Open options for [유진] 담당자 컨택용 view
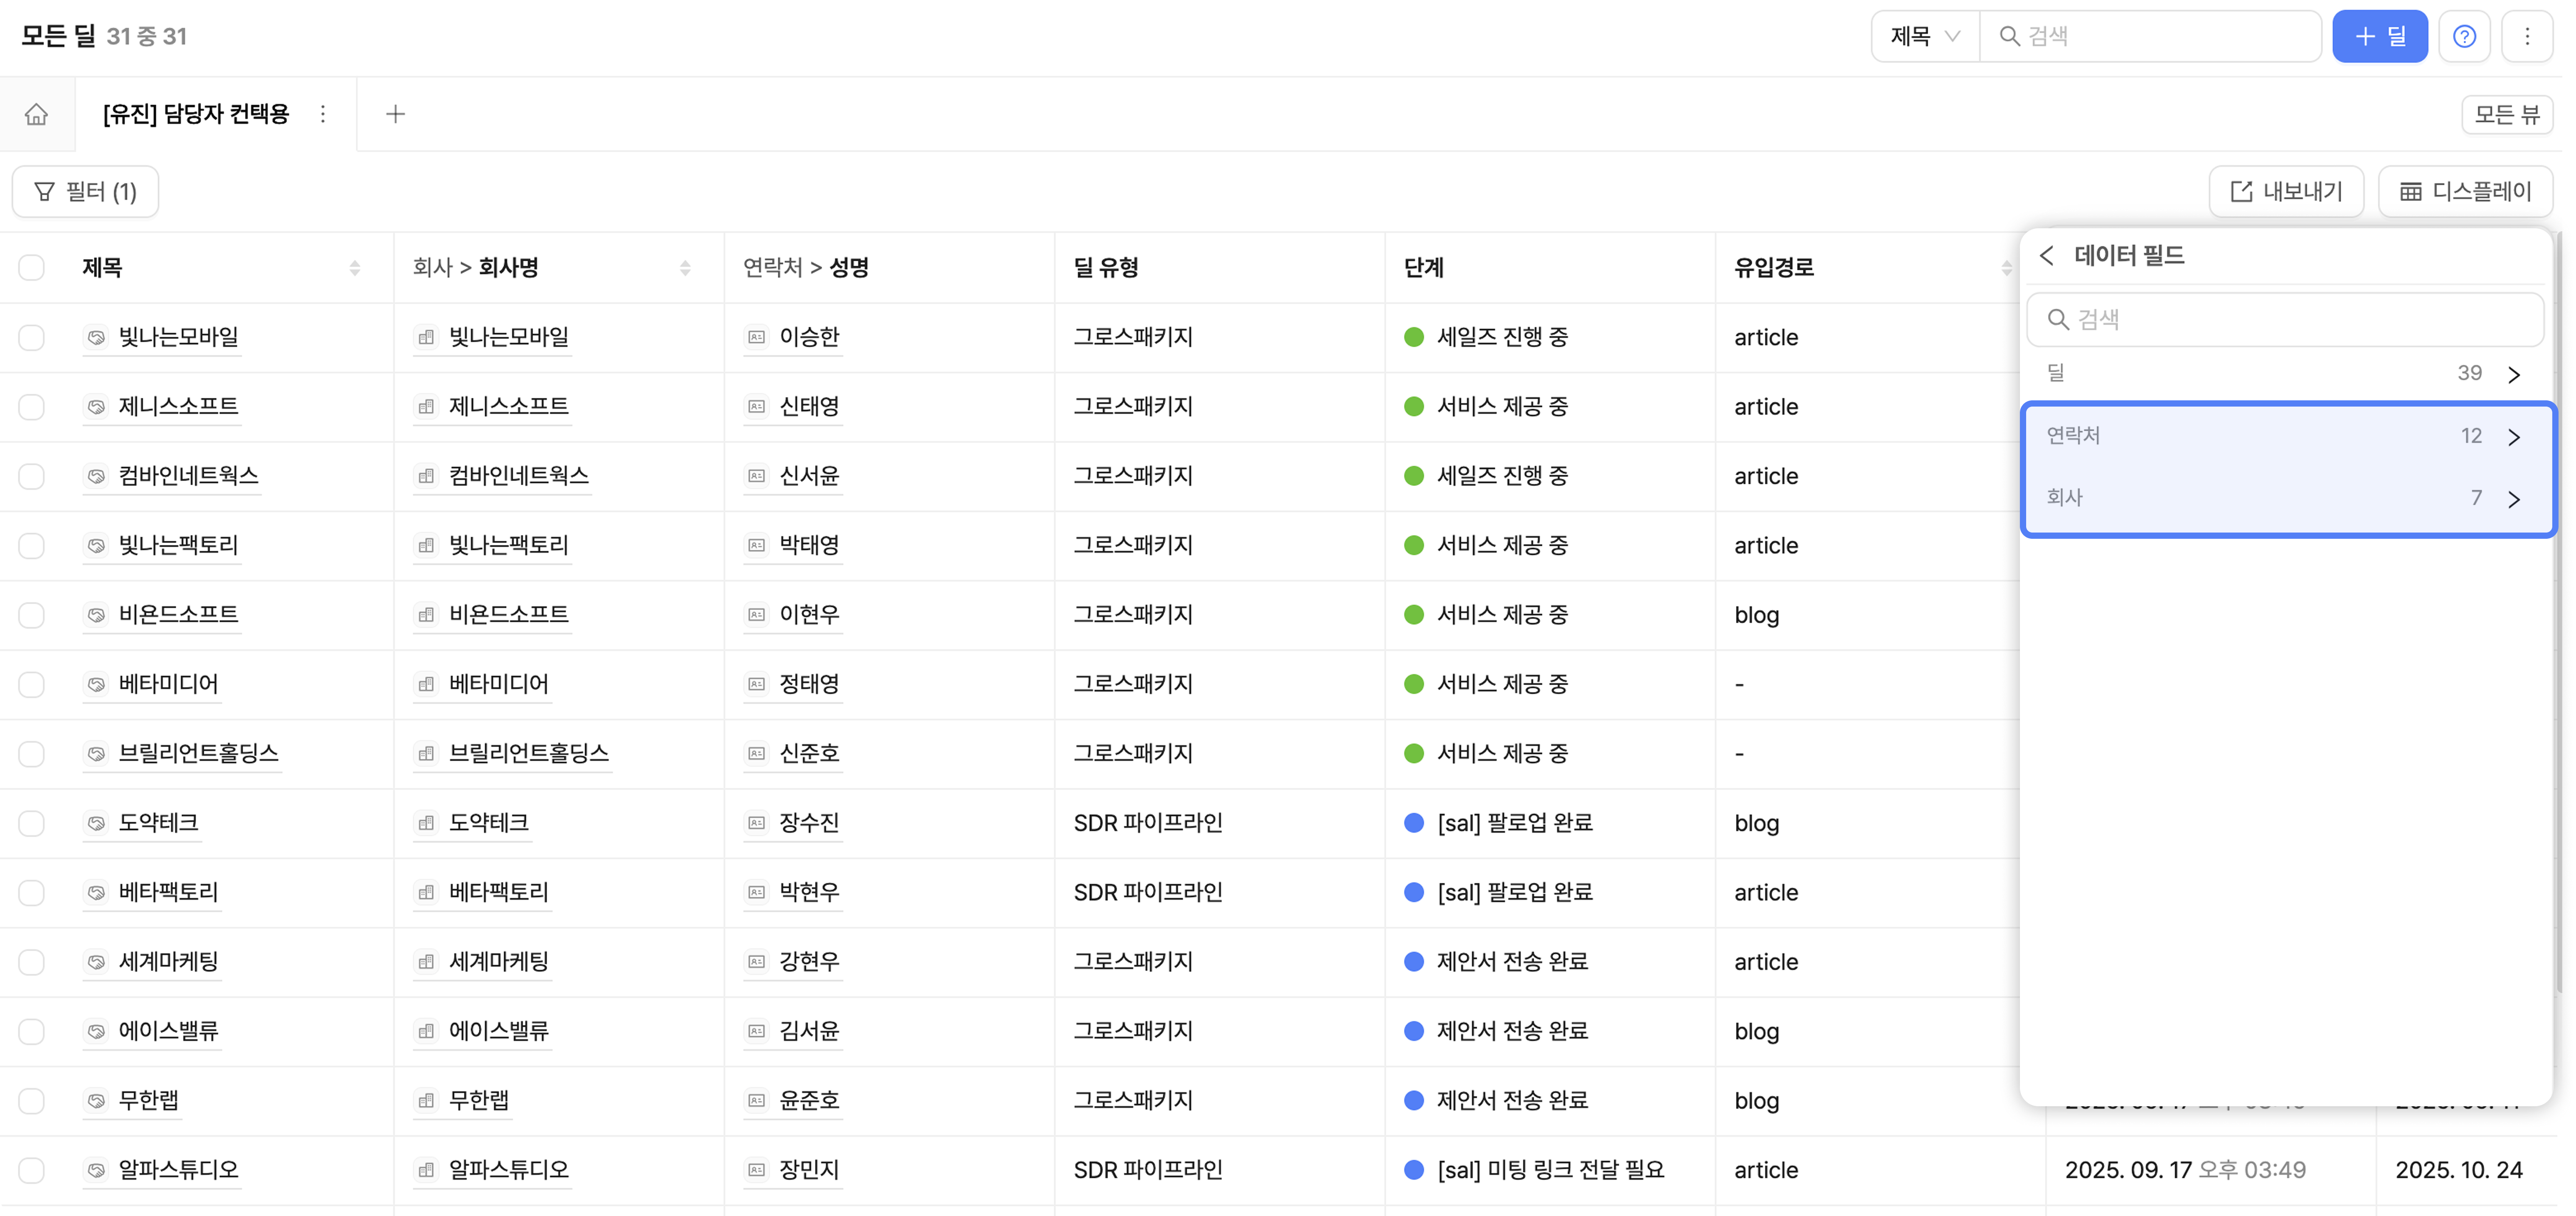This screenshot has height=1216, width=2576. 322,114
